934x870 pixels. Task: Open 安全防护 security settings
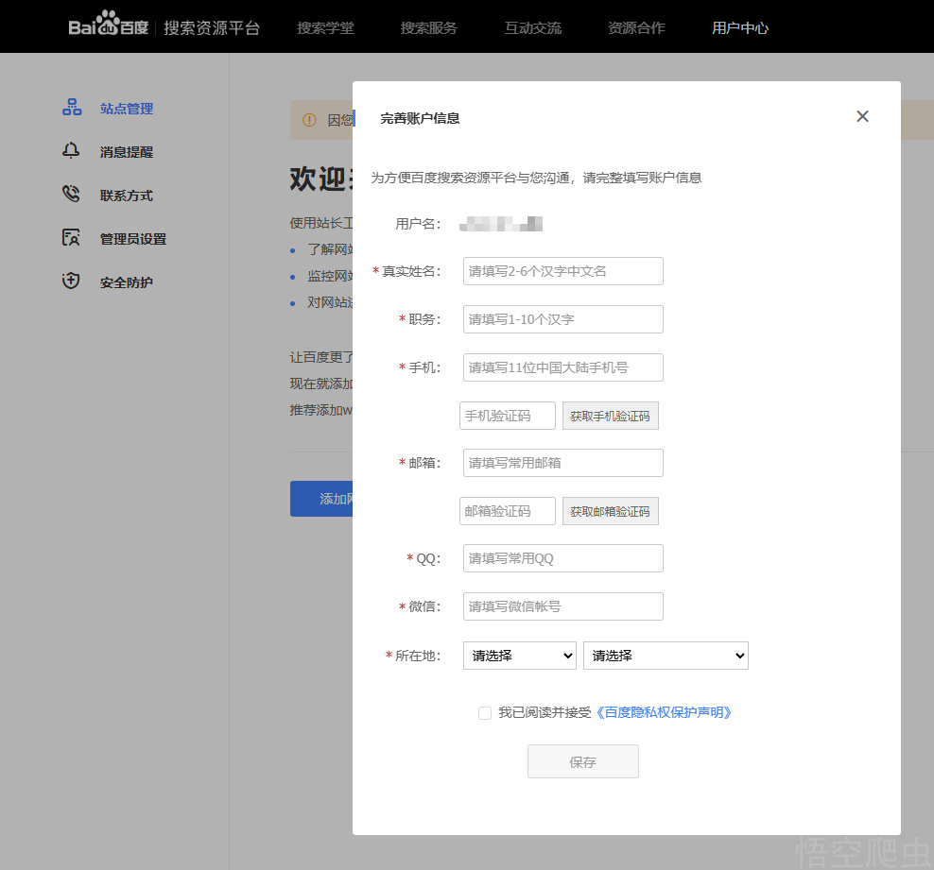[x=127, y=281]
